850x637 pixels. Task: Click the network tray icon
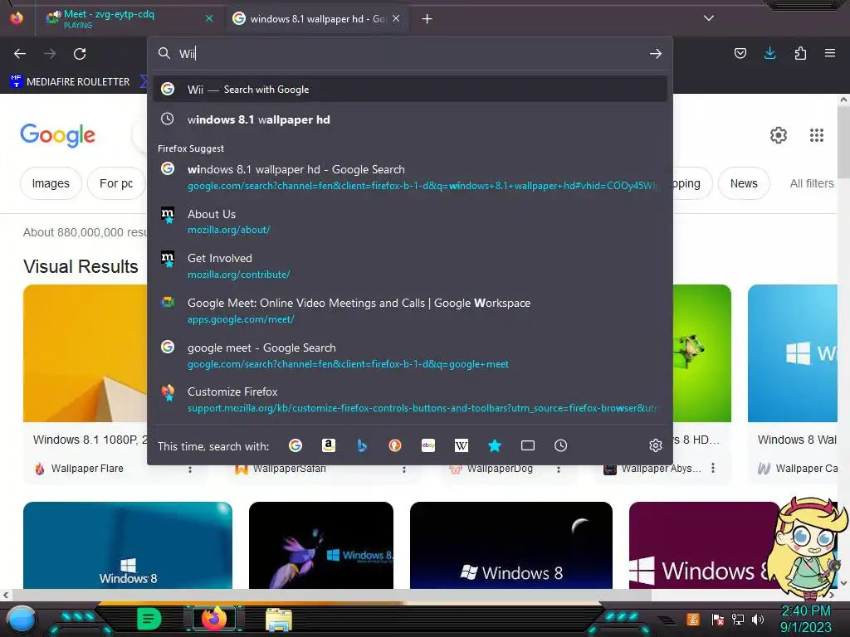[x=738, y=619]
